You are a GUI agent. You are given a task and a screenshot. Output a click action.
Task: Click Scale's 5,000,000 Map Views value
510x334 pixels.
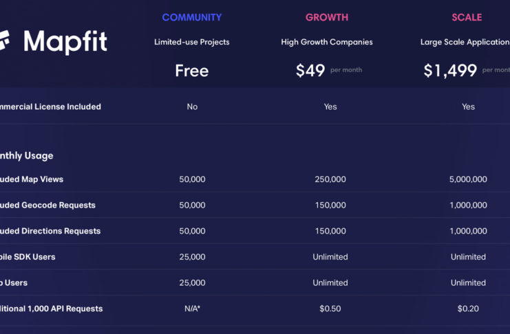click(x=468, y=179)
